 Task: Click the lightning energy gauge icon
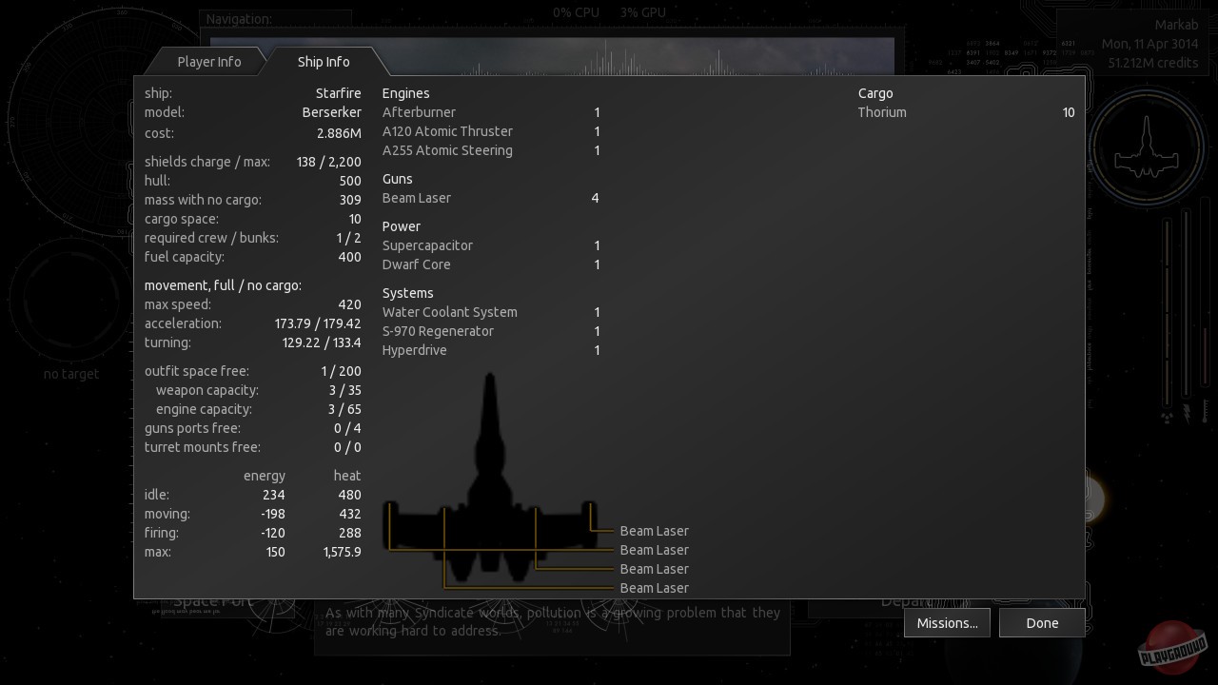coord(1187,413)
